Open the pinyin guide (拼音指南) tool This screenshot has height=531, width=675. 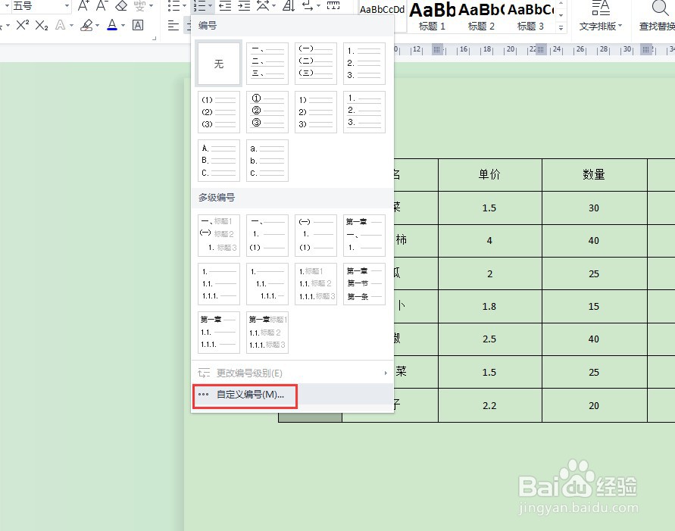pos(139,6)
